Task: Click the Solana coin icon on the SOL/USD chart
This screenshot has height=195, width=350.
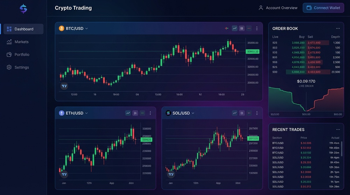Action: 168,113
